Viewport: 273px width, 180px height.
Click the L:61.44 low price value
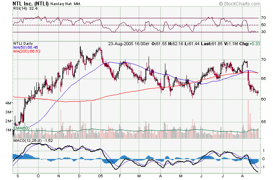click(192, 44)
